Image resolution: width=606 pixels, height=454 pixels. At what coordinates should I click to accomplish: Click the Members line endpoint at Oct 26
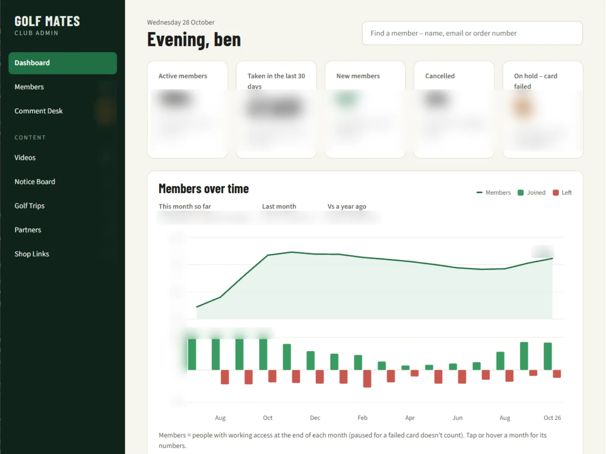click(x=552, y=258)
